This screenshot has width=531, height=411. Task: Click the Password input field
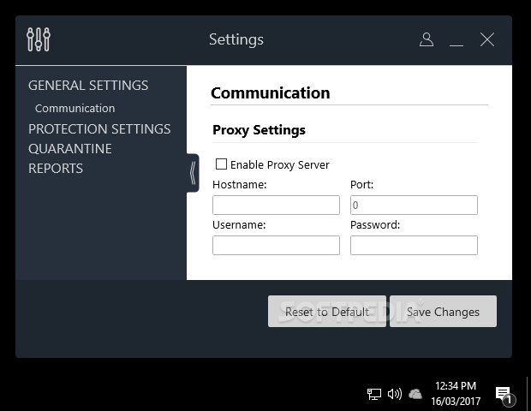pyautogui.click(x=414, y=245)
